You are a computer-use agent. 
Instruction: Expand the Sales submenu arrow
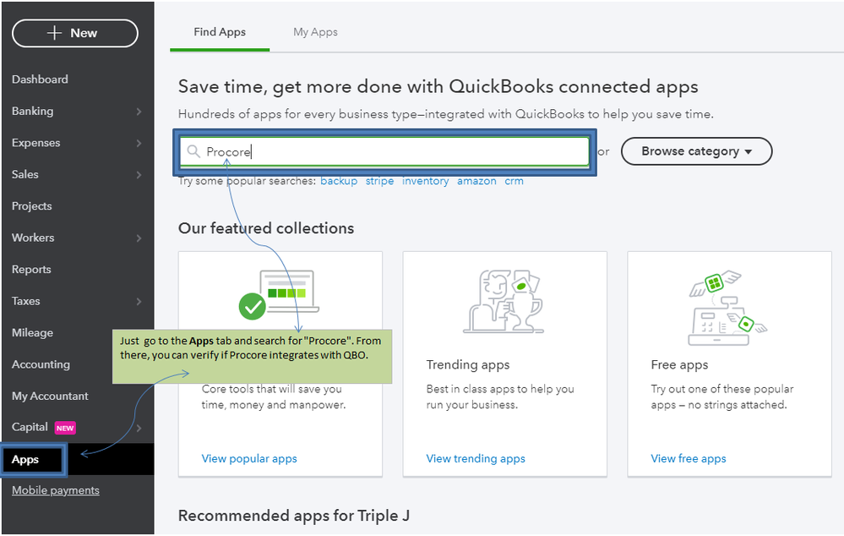pyautogui.click(x=139, y=175)
